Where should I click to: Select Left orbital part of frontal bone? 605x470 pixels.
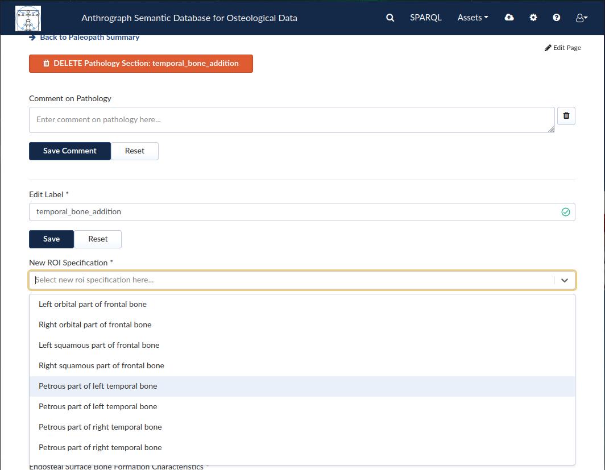pos(302,304)
